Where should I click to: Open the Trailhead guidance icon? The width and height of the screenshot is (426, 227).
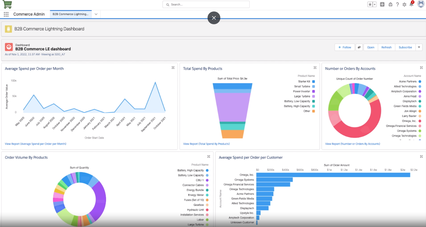pos(390,4)
